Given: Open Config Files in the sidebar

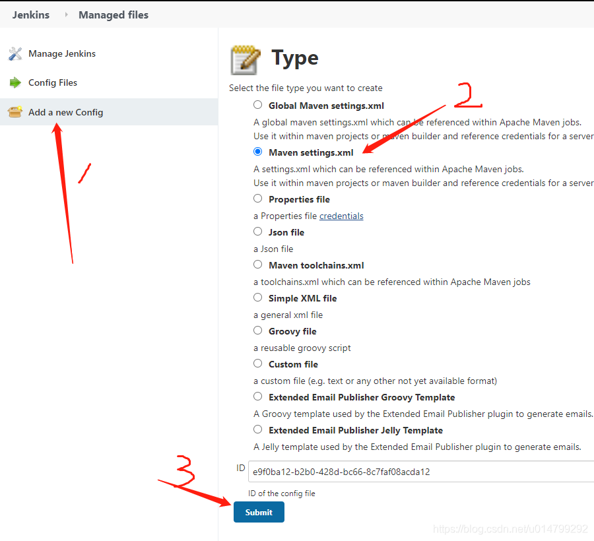Looking at the screenshot, I should (x=53, y=82).
